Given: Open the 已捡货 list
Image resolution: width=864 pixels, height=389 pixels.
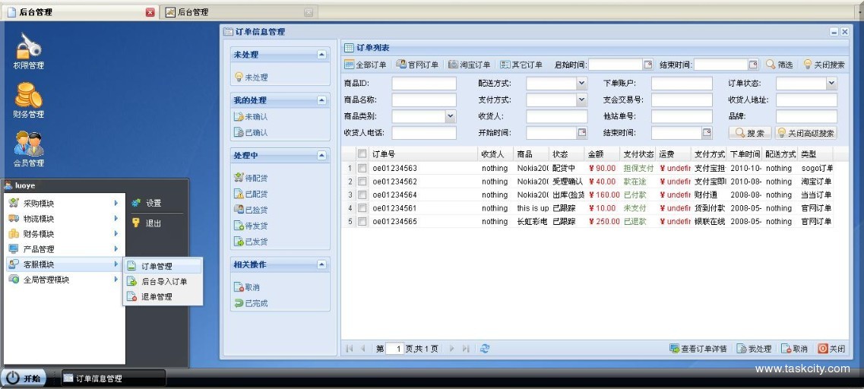Looking at the screenshot, I should [x=252, y=210].
